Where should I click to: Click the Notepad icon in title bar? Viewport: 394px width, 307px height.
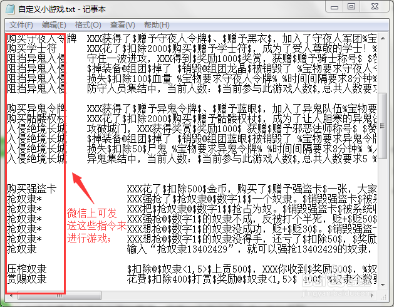click(10, 9)
